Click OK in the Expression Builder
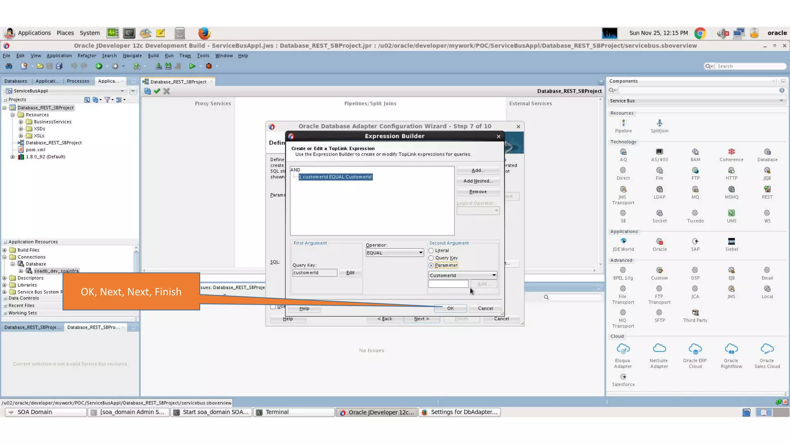790x444 pixels. pyautogui.click(x=450, y=308)
